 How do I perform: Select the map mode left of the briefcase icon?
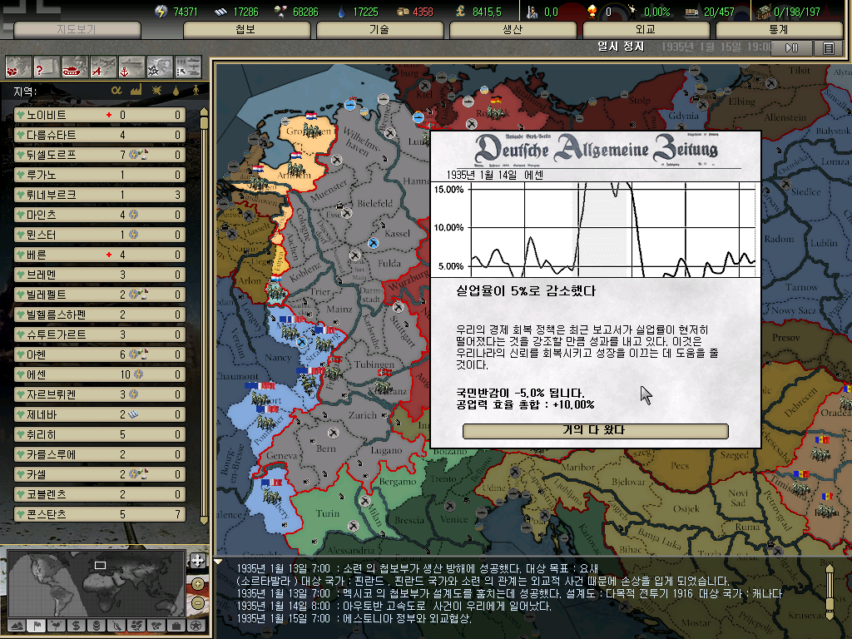click(156, 626)
